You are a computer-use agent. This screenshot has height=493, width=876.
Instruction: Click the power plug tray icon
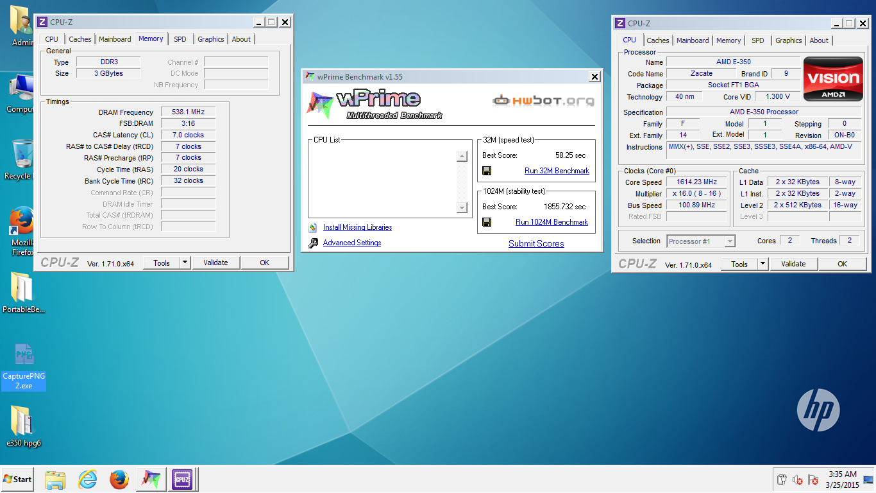click(x=782, y=480)
